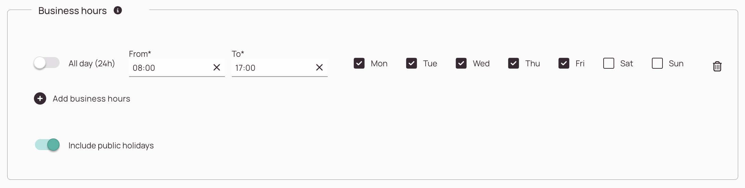Uncheck the Wed checkbox
The height and width of the screenshot is (188, 745).
[x=461, y=64]
